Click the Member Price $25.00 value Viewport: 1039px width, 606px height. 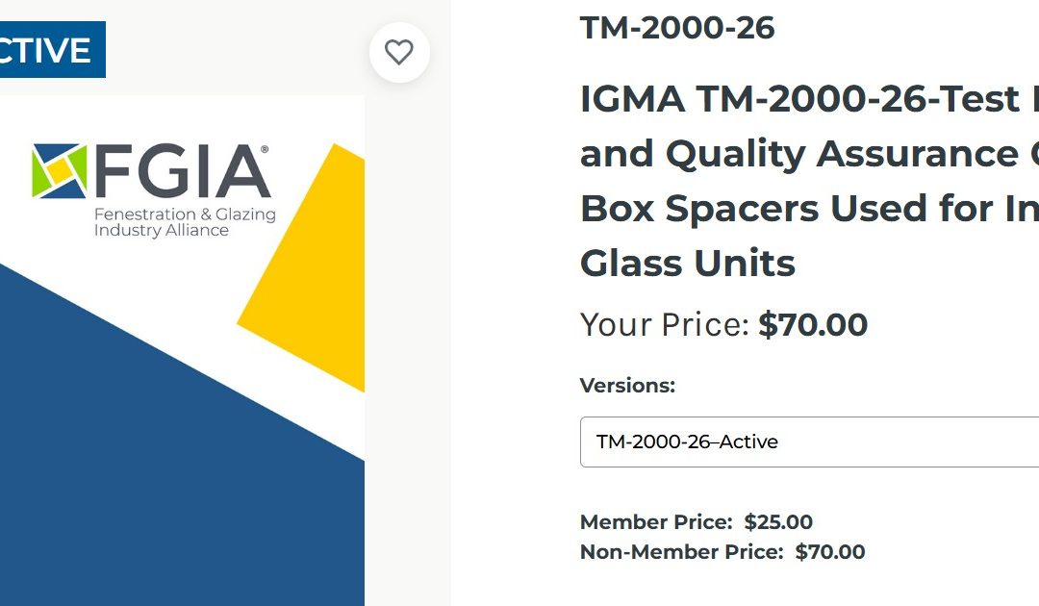tap(778, 522)
